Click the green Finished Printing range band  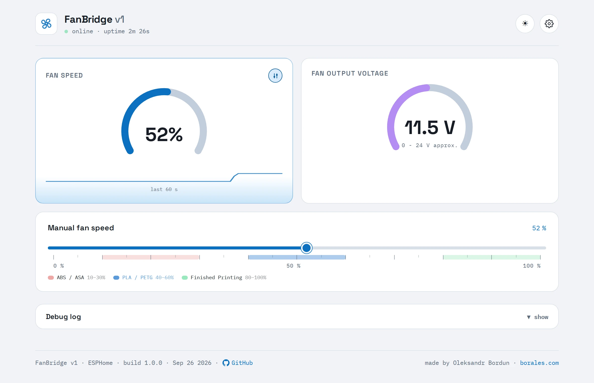point(492,257)
